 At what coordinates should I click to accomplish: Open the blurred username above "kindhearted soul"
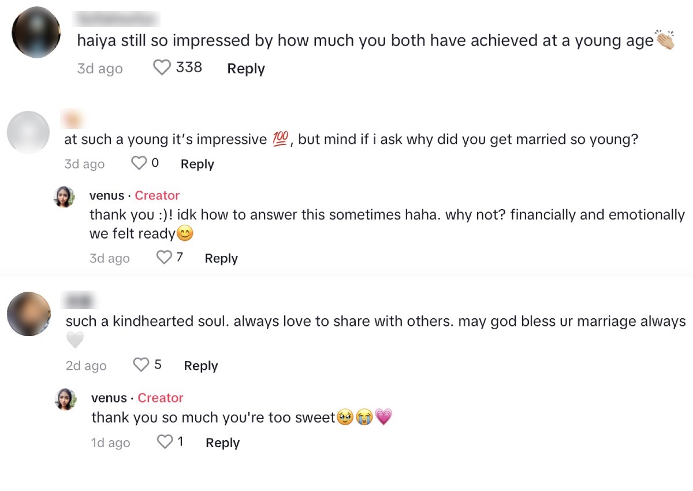pyautogui.click(x=79, y=301)
